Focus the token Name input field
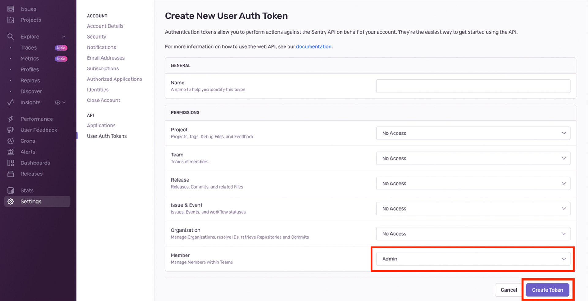The width and height of the screenshot is (588, 301). click(x=473, y=86)
